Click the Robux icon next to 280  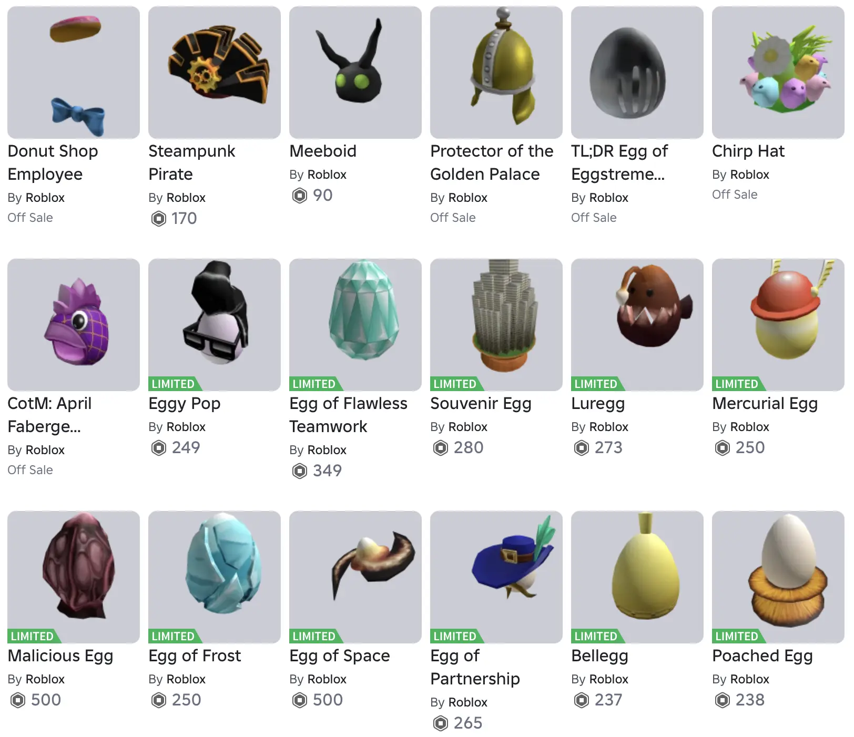coord(441,448)
